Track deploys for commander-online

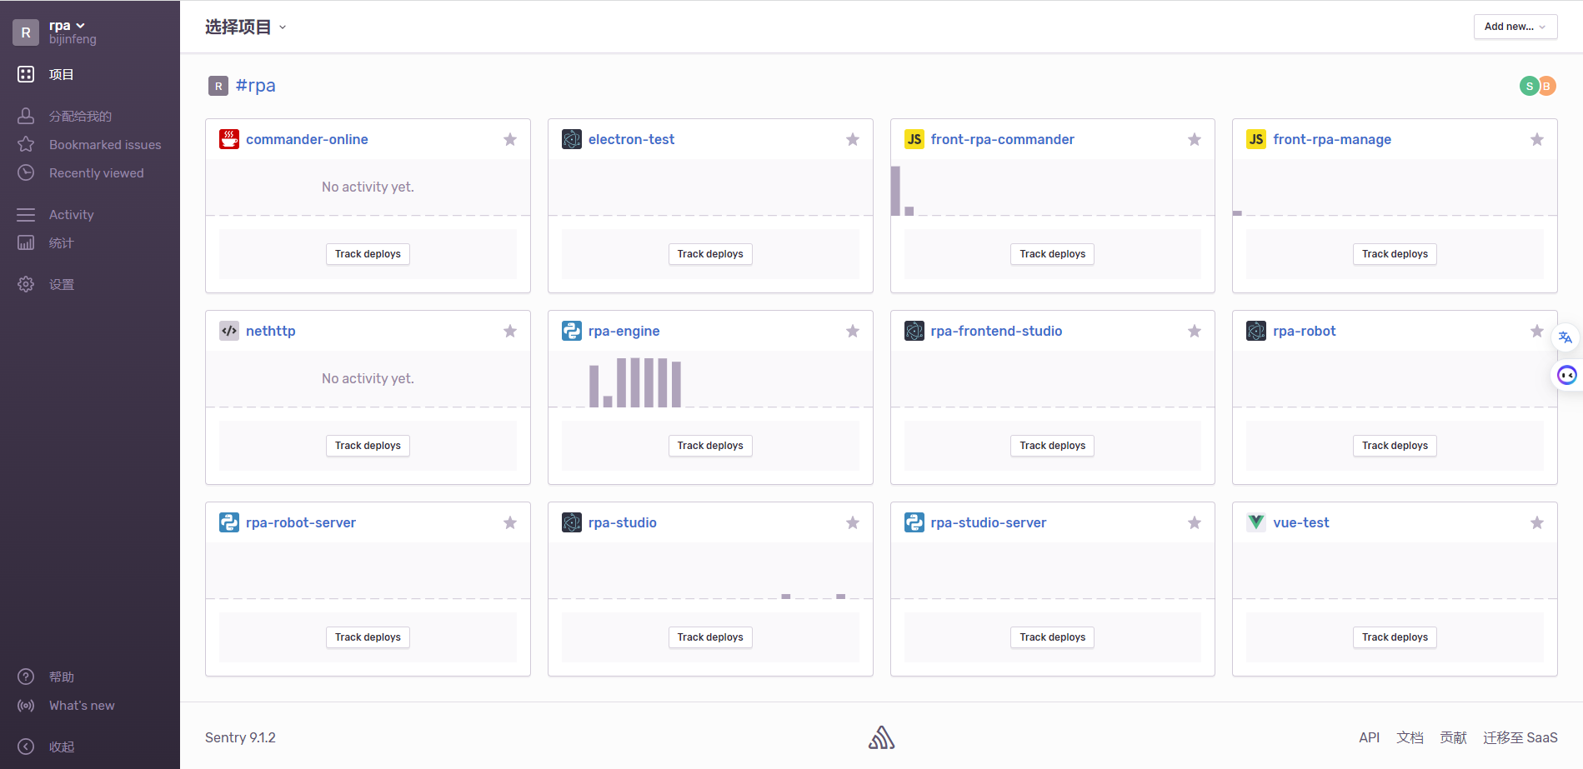(368, 254)
